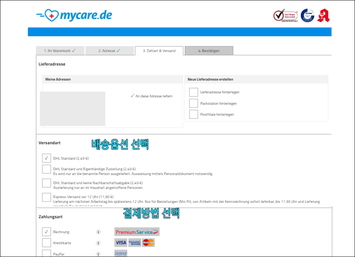Click the Packstation hinterlegen label
This screenshot has width=355, height=257.
(218, 103)
